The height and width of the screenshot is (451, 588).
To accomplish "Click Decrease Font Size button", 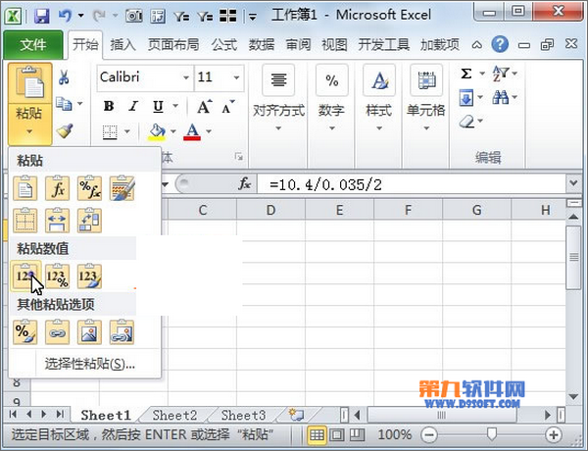I will pyautogui.click(x=228, y=107).
